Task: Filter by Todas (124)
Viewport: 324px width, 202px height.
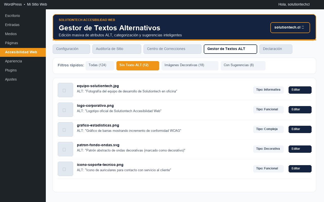Action: point(100,66)
